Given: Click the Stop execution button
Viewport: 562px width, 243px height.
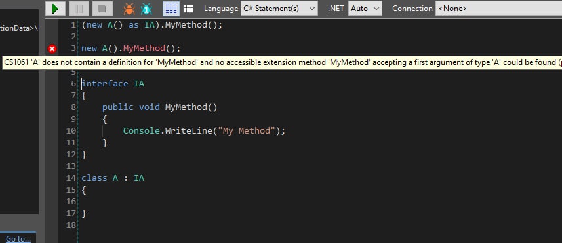Looking at the screenshot, I should point(102,9).
